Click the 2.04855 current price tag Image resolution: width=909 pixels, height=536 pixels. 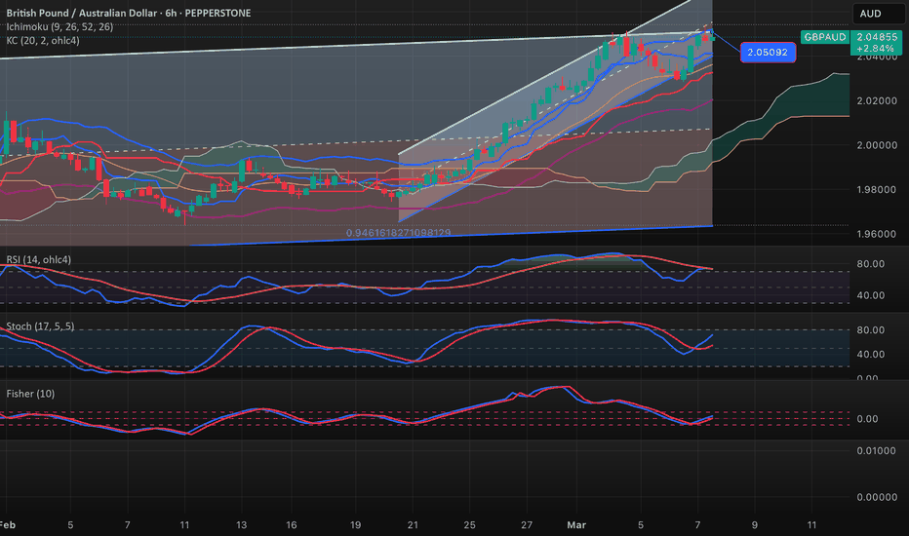[879, 37]
